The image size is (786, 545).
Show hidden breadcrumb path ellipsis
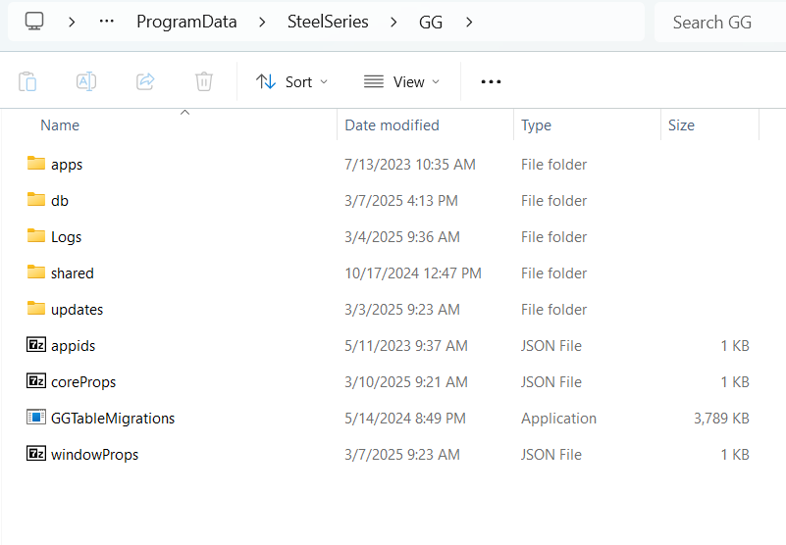pos(107,22)
